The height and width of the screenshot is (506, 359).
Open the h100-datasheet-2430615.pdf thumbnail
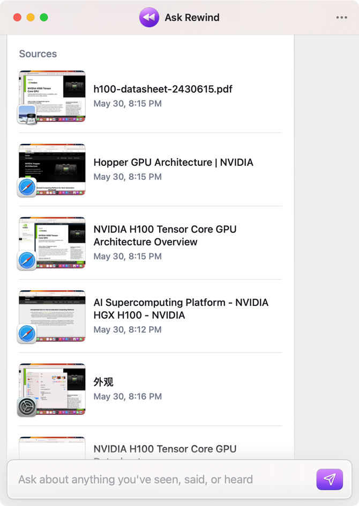[52, 96]
